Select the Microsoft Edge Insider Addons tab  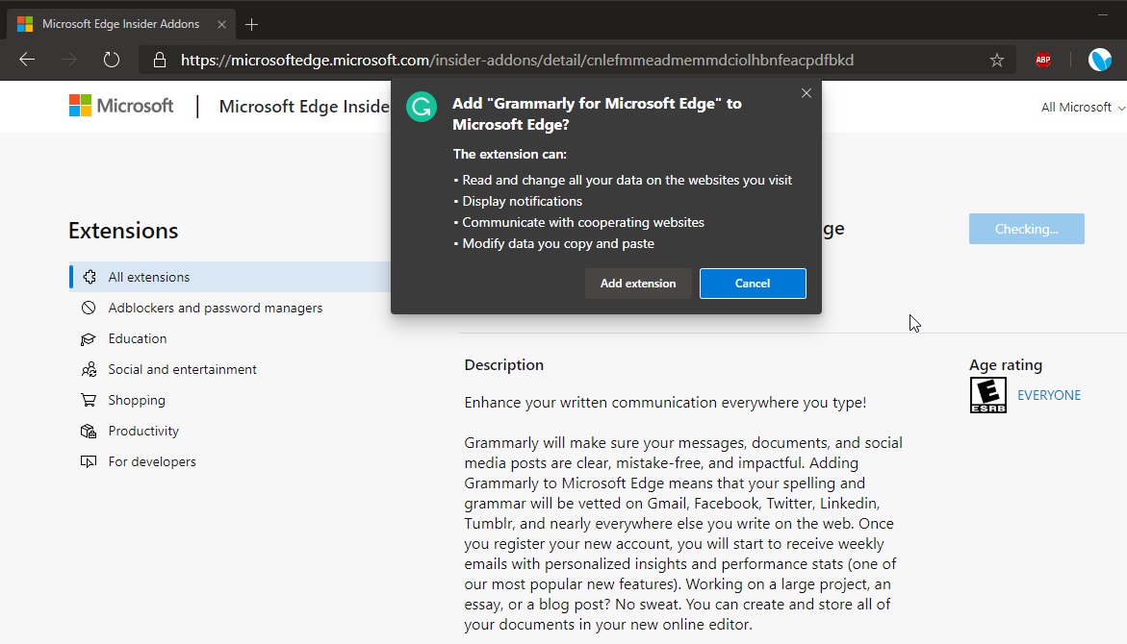point(120,24)
